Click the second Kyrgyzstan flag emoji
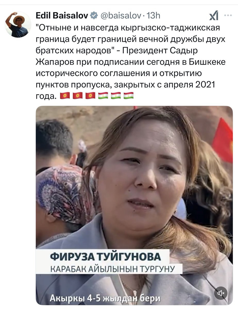This screenshot has height=309, width=238. pos(78,96)
